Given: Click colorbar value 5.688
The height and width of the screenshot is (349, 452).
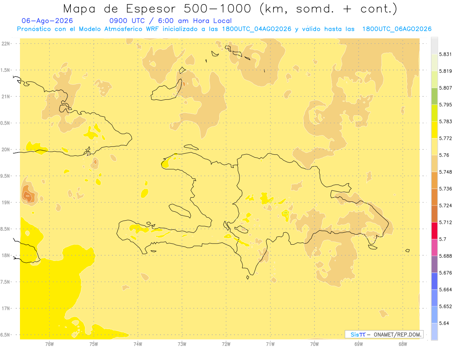Looking at the screenshot, I should tap(445, 256).
